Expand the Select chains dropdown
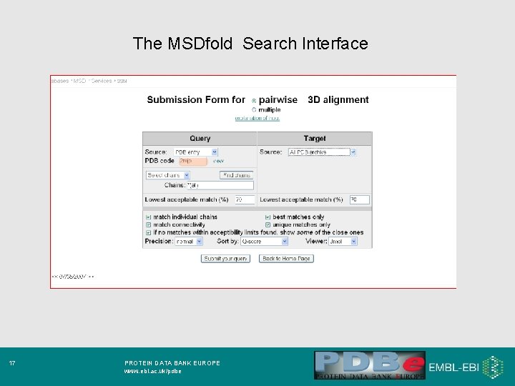This screenshot has height=386, width=515. point(168,175)
